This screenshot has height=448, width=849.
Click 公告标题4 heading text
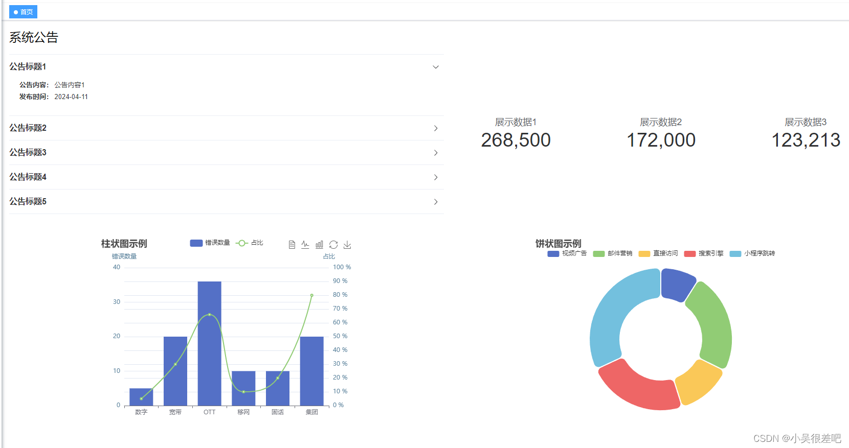[28, 177]
